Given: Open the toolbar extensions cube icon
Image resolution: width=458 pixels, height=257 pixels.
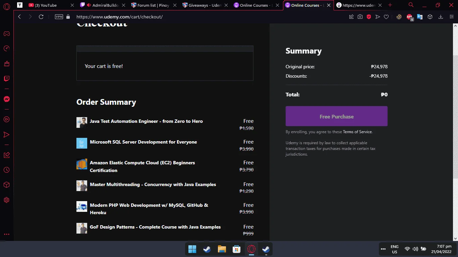Looking at the screenshot, I should tap(430, 17).
